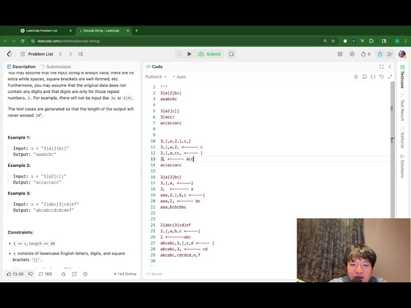The height and width of the screenshot is (308, 411).
Task: Reset code to default icon
Action: 381,77
